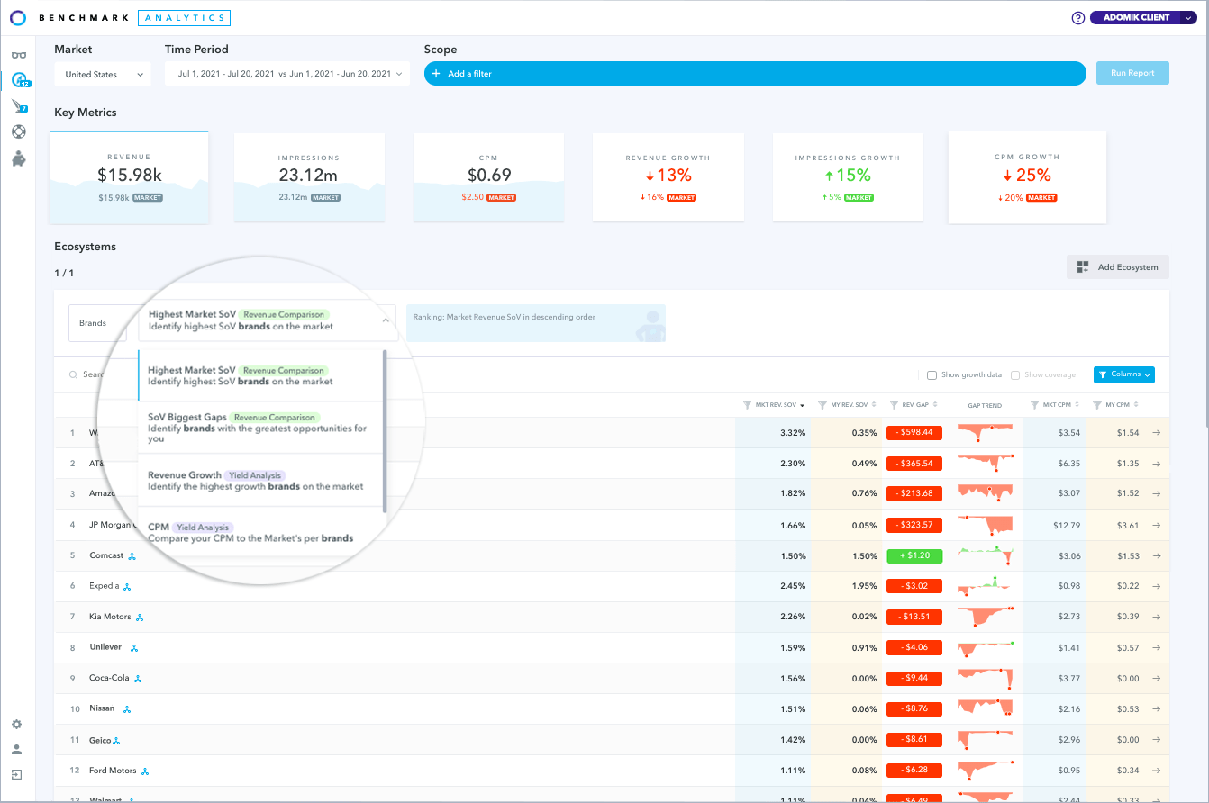Viewport: 1209px width, 803px height.
Task: Click the funnel icon on MY CPM column
Action: [x=1097, y=405]
